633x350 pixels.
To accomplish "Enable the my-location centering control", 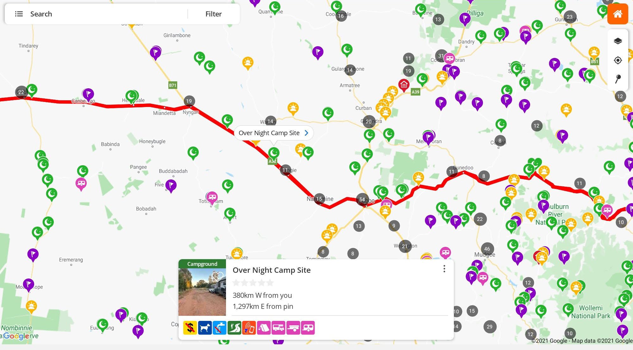I will point(617,60).
